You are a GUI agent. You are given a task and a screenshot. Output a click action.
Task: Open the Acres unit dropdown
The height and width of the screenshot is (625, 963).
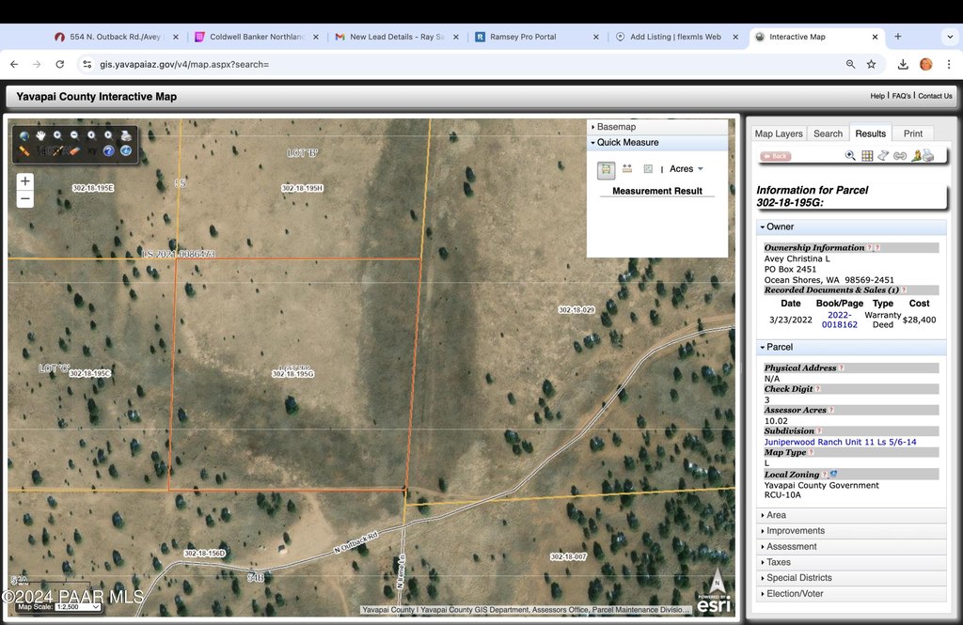click(x=687, y=169)
